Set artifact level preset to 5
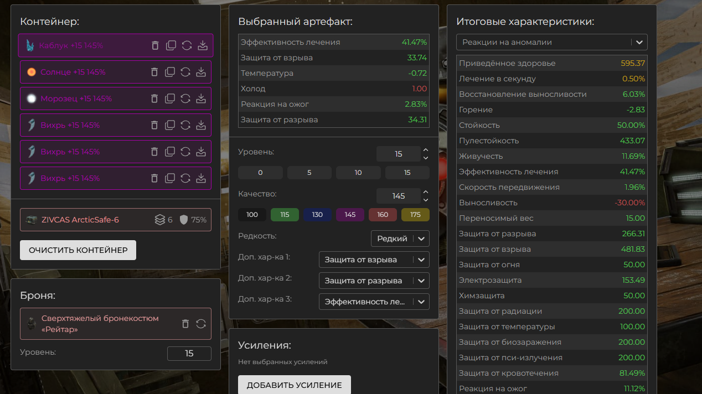The image size is (702, 394). click(309, 173)
